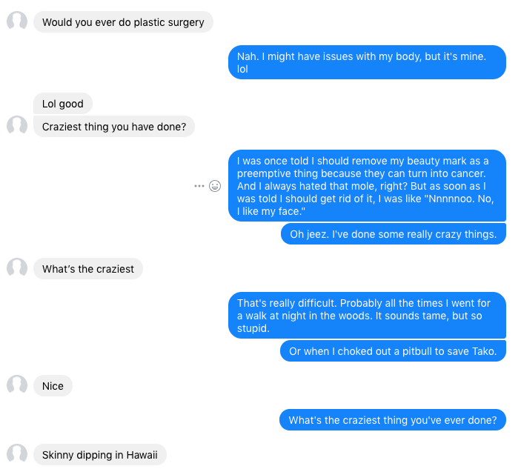Select the "Would you ever do plastic surgery" message
521x469 pixels.
tap(123, 22)
